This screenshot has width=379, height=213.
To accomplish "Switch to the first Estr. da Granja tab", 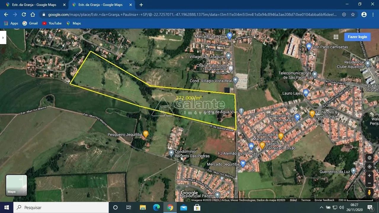I will pos(34,5).
